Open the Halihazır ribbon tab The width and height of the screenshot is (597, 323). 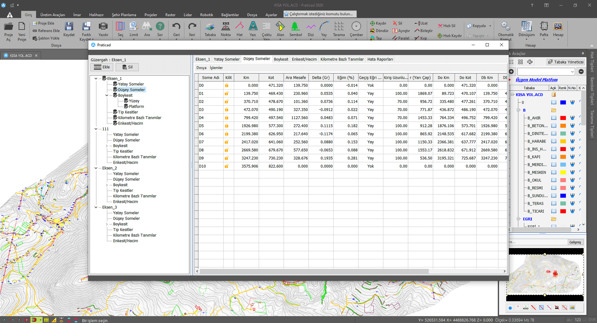point(96,15)
